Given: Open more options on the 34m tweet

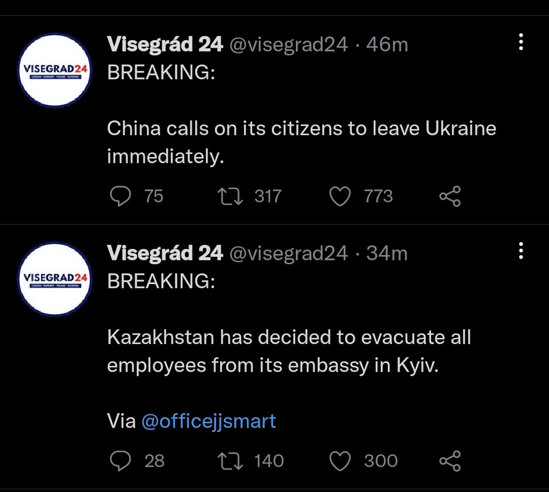Looking at the screenshot, I should (521, 250).
